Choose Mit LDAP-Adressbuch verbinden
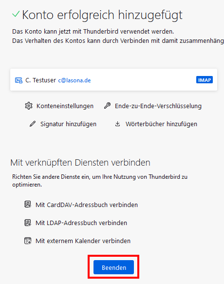Image resolution: width=224 pixels, height=284 pixels. 81,223
